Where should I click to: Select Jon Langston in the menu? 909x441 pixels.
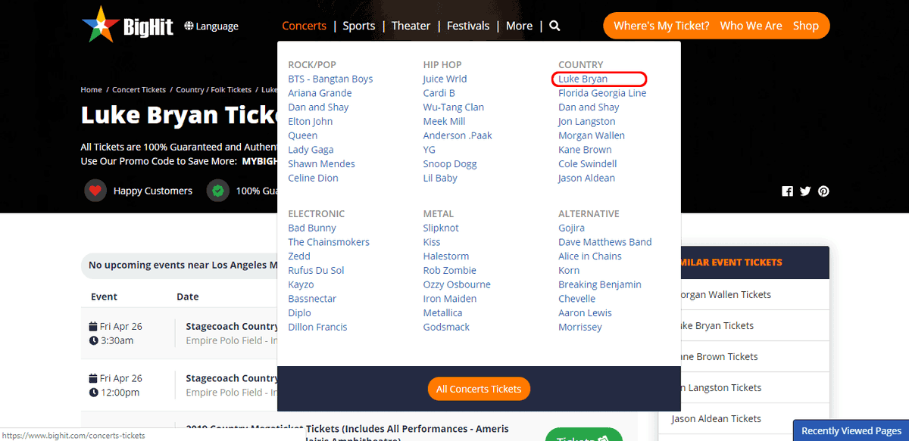click(x=586, y=121)
